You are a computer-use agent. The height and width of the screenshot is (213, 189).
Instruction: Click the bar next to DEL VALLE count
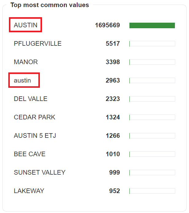(152, 99)
